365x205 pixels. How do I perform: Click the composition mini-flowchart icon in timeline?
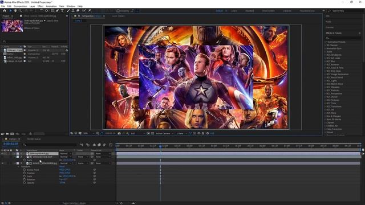click(x=81, y=145)
